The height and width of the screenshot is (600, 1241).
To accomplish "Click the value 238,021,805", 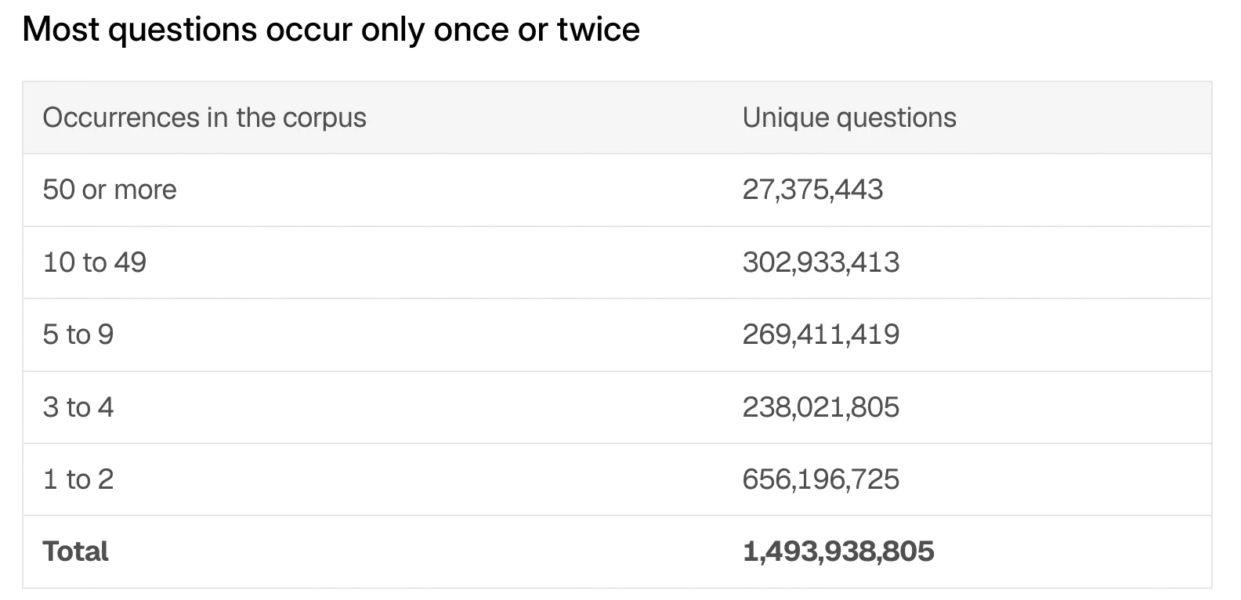I will 821,407.
